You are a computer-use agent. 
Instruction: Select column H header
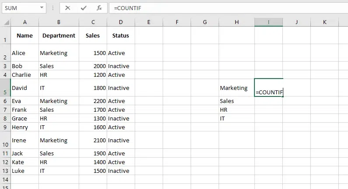click(237, 22)
